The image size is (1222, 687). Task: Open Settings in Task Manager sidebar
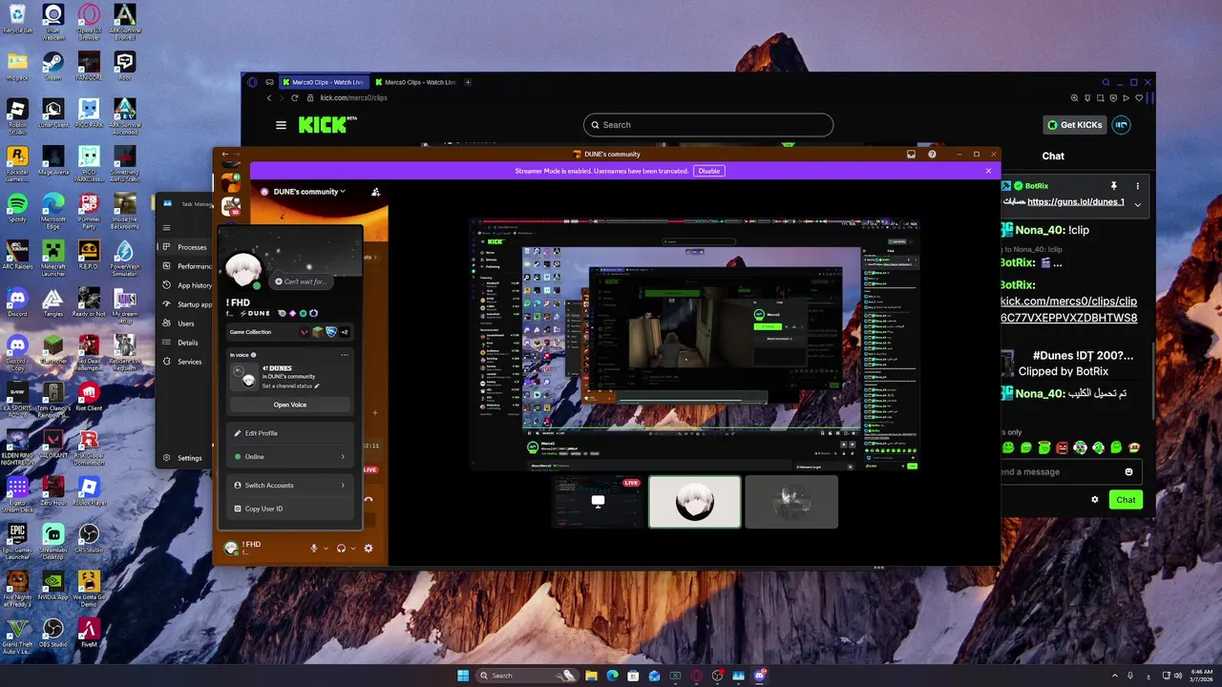point(186,458)
